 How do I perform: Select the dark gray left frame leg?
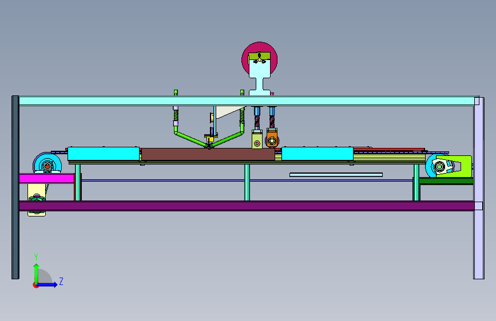point(15,187)
